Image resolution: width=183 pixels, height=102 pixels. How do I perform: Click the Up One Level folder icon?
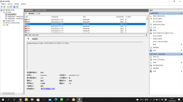[8, 7]
